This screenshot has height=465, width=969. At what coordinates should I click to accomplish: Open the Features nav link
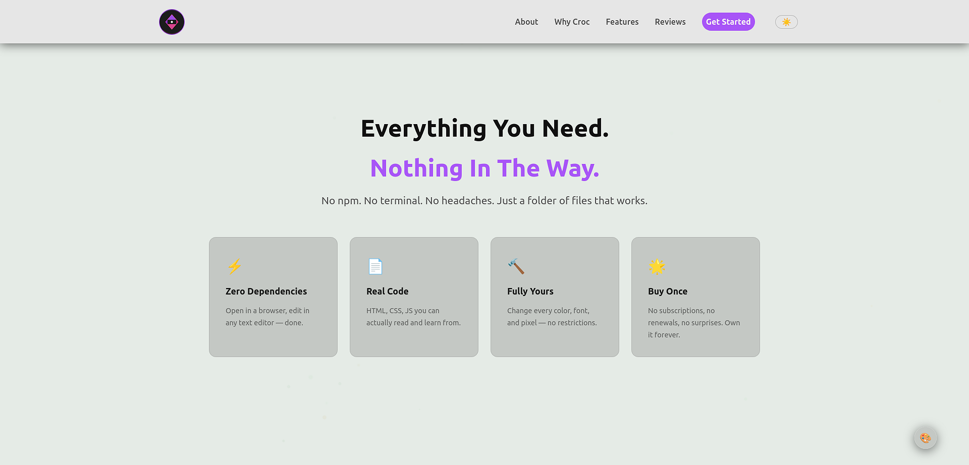622,22
